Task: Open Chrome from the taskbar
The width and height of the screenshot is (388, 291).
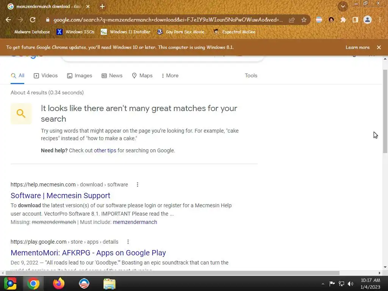Action: tap(33, 283)
